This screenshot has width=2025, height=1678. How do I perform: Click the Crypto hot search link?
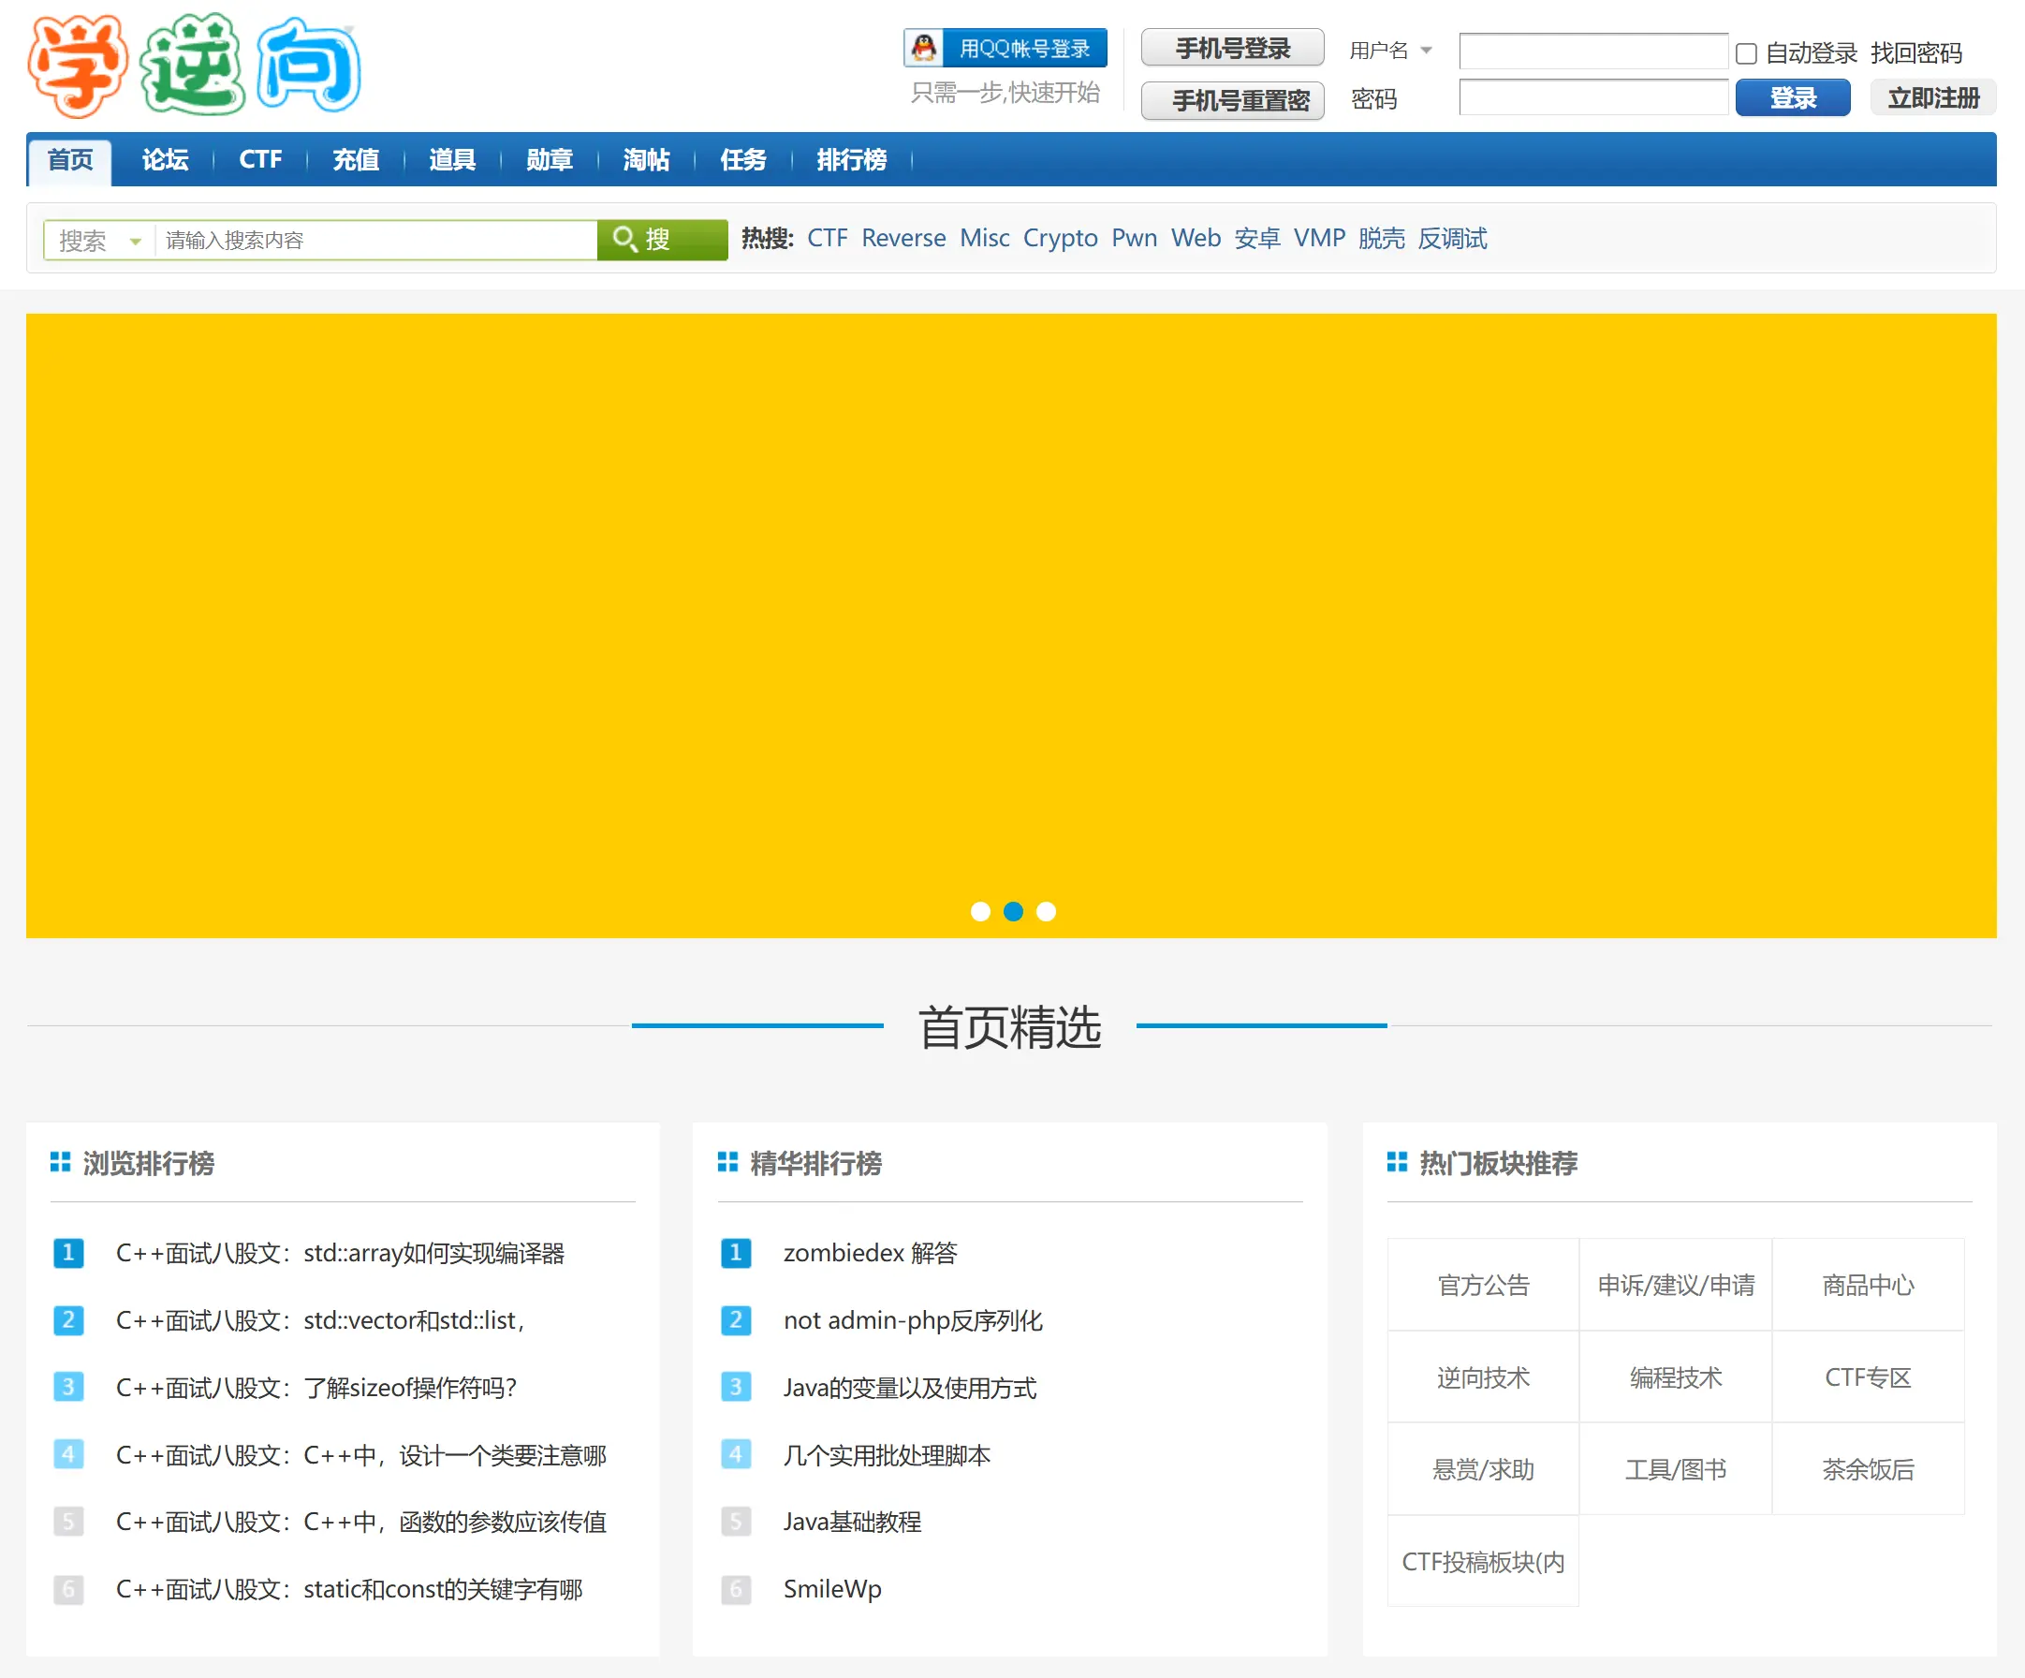[x=1060, y=238]
